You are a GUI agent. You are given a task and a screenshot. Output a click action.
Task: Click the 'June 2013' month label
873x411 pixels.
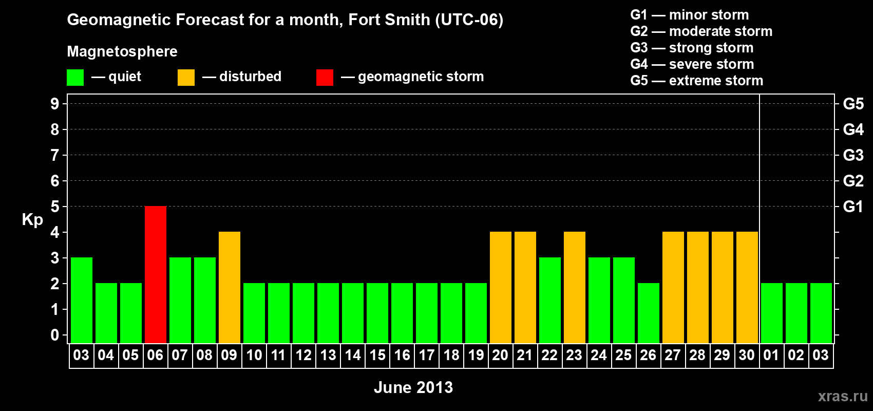click(x=413, y=387)
